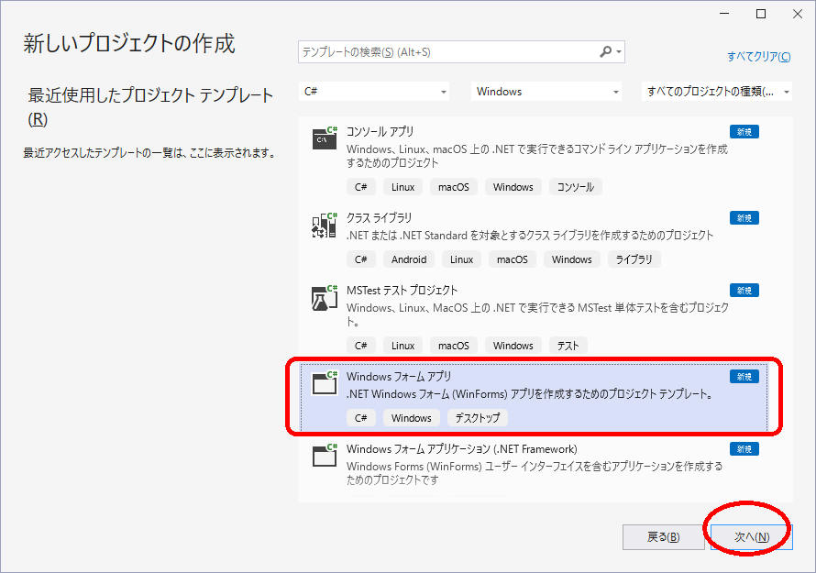816x573 pixels.
Task: Open the C# language filter dropdown
Action: click(376, 92)
